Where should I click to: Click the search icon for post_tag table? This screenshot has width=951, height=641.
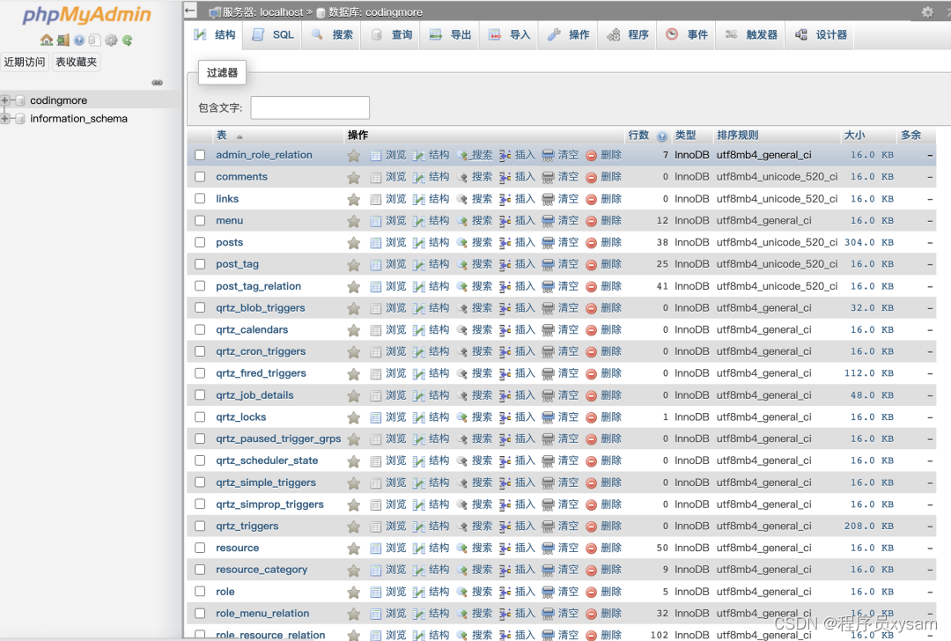tap(462, 265)
